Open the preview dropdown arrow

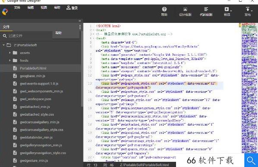231,11
